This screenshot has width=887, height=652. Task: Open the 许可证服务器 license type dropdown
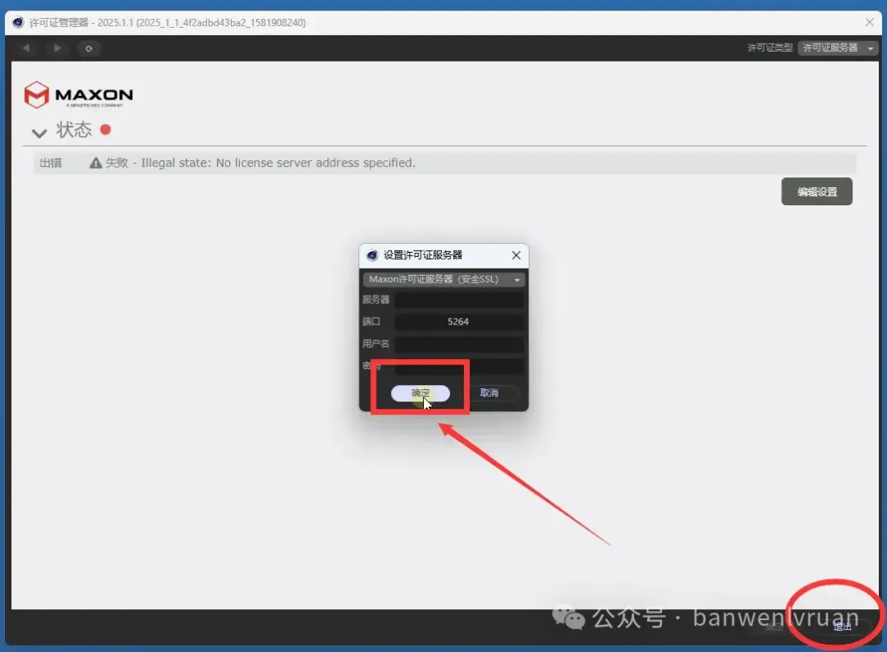838,48
